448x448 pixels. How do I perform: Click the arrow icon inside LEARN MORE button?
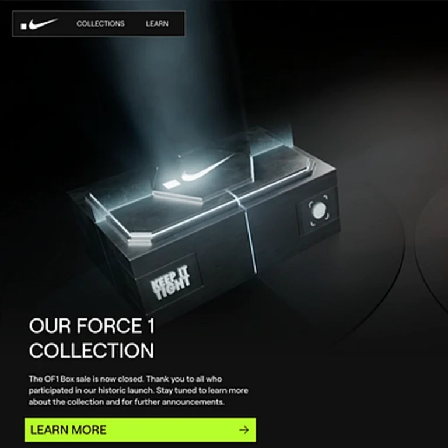pos(244,430)
